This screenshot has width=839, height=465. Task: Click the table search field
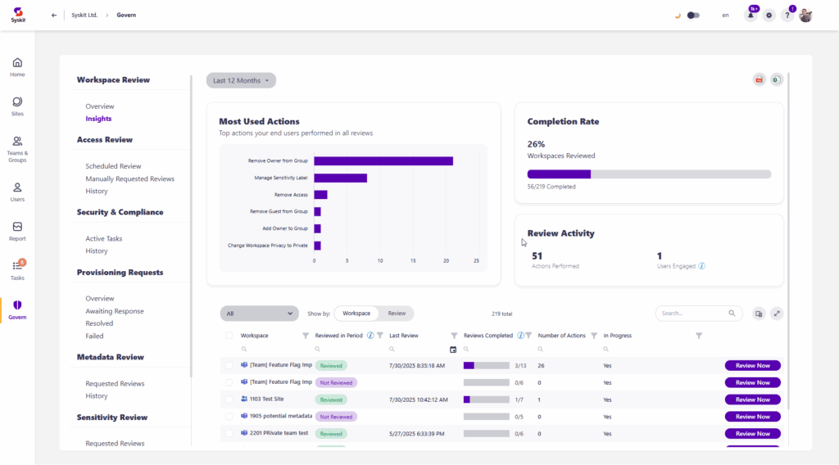click(x=692, y=314)
